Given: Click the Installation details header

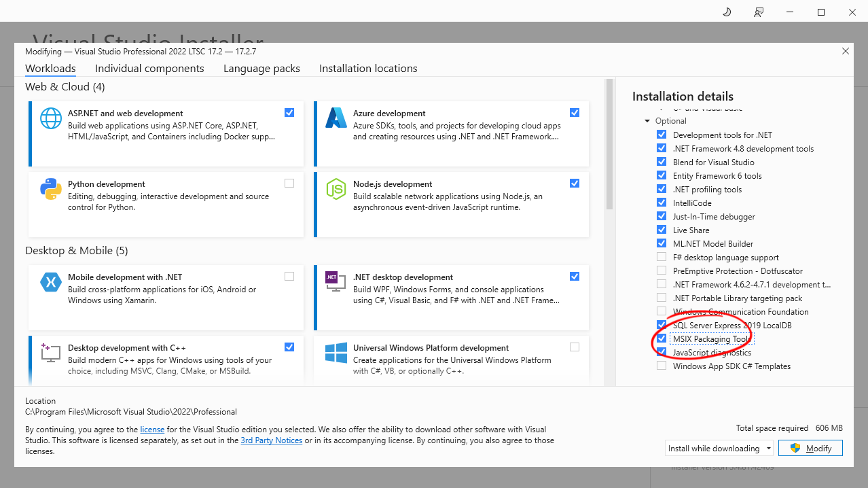Looking at the screenshot, I should (x=683, y=97).
